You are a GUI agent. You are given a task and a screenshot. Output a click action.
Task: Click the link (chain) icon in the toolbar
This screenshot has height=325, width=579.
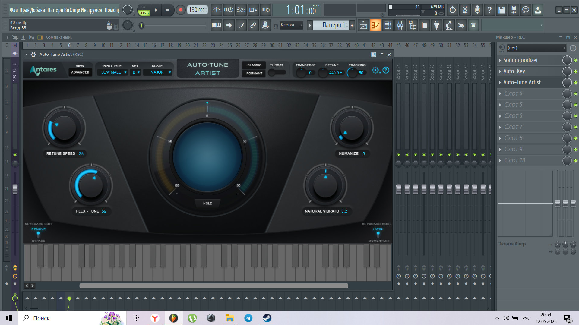coord(253,25)
